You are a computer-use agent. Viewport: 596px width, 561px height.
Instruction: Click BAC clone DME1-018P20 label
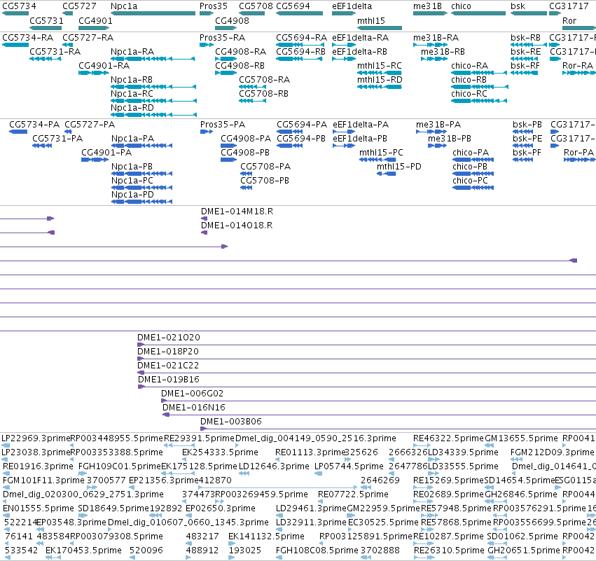pos(168,352)
